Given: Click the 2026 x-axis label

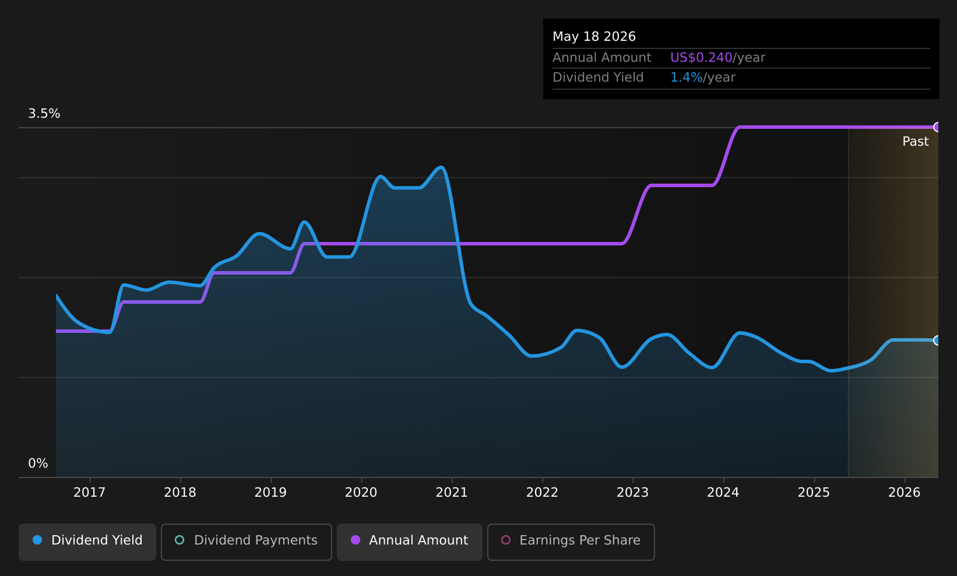Looking at the screenshot, I should pyautogui.click(x=905, y=493).
